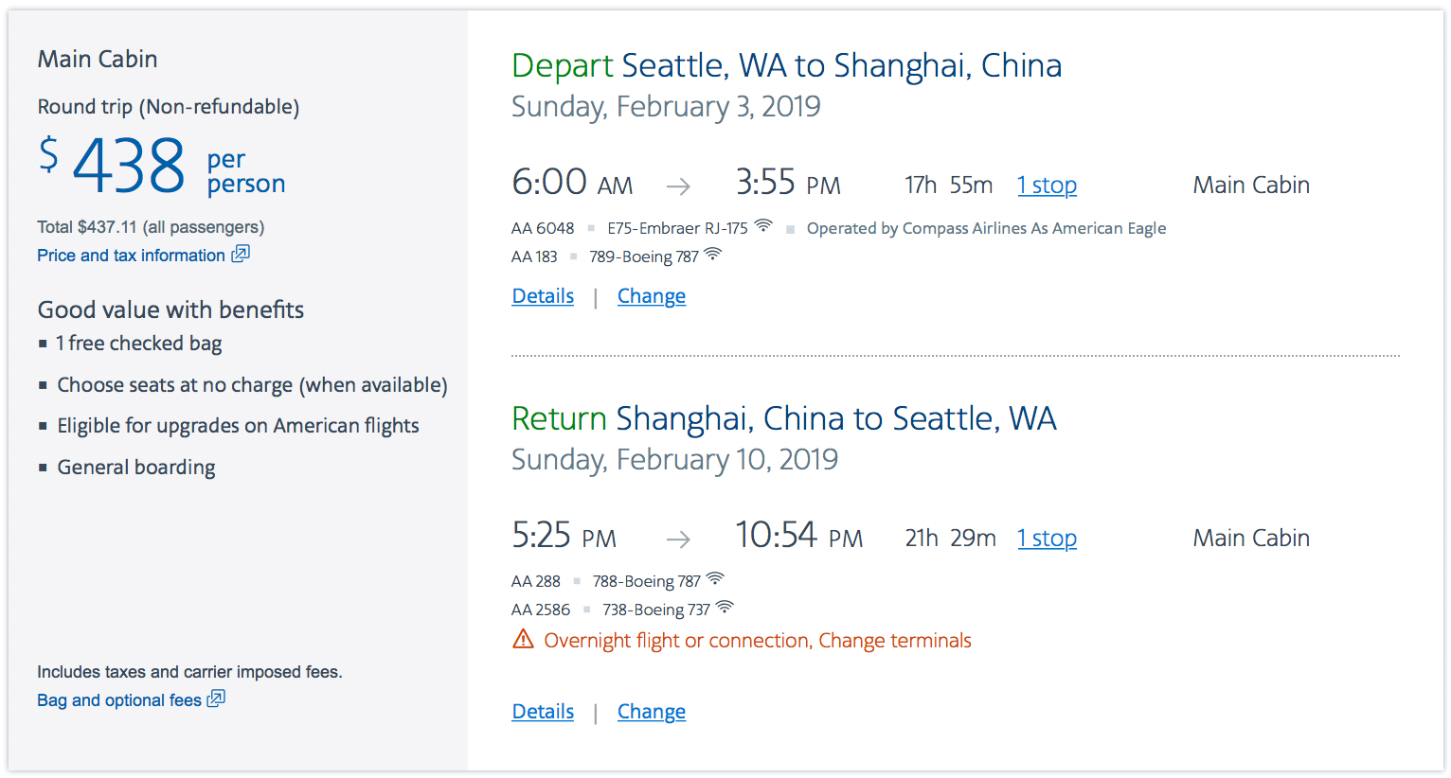Click the orange warning triangle icon
The width and height of the screenshot is (1451, 778).
[x=523, y=640]
